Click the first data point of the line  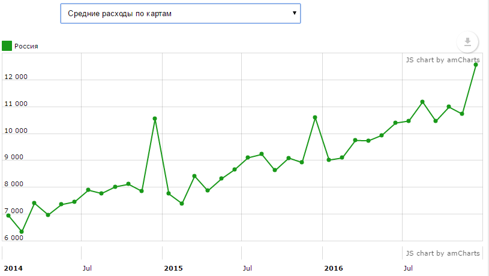[8, 216]
